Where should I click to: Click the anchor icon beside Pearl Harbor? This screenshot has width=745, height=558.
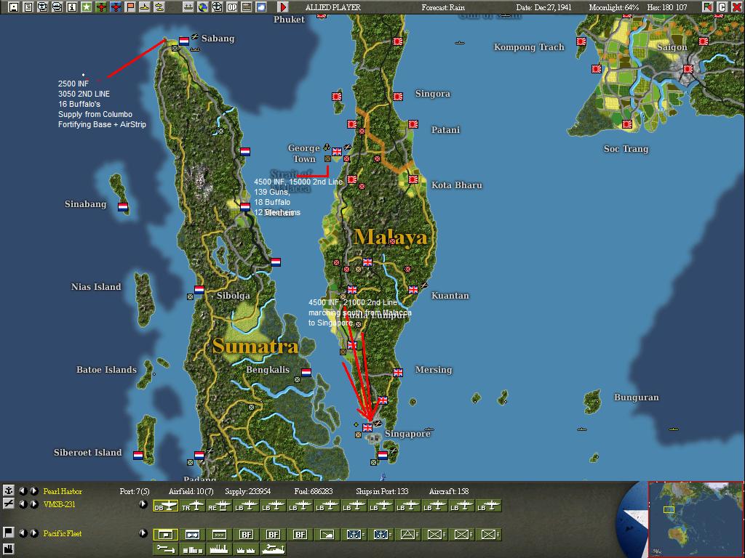tap(8, 490)
